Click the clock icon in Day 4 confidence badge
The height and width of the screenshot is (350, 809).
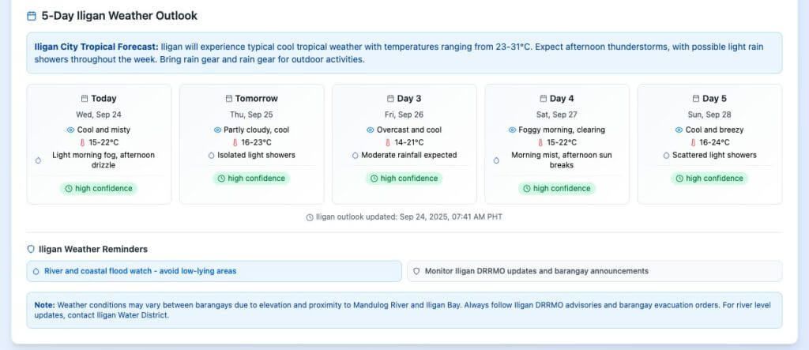pos(527,189)
